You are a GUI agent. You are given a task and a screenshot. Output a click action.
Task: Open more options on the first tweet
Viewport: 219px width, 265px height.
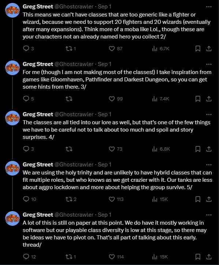[209, 7]
